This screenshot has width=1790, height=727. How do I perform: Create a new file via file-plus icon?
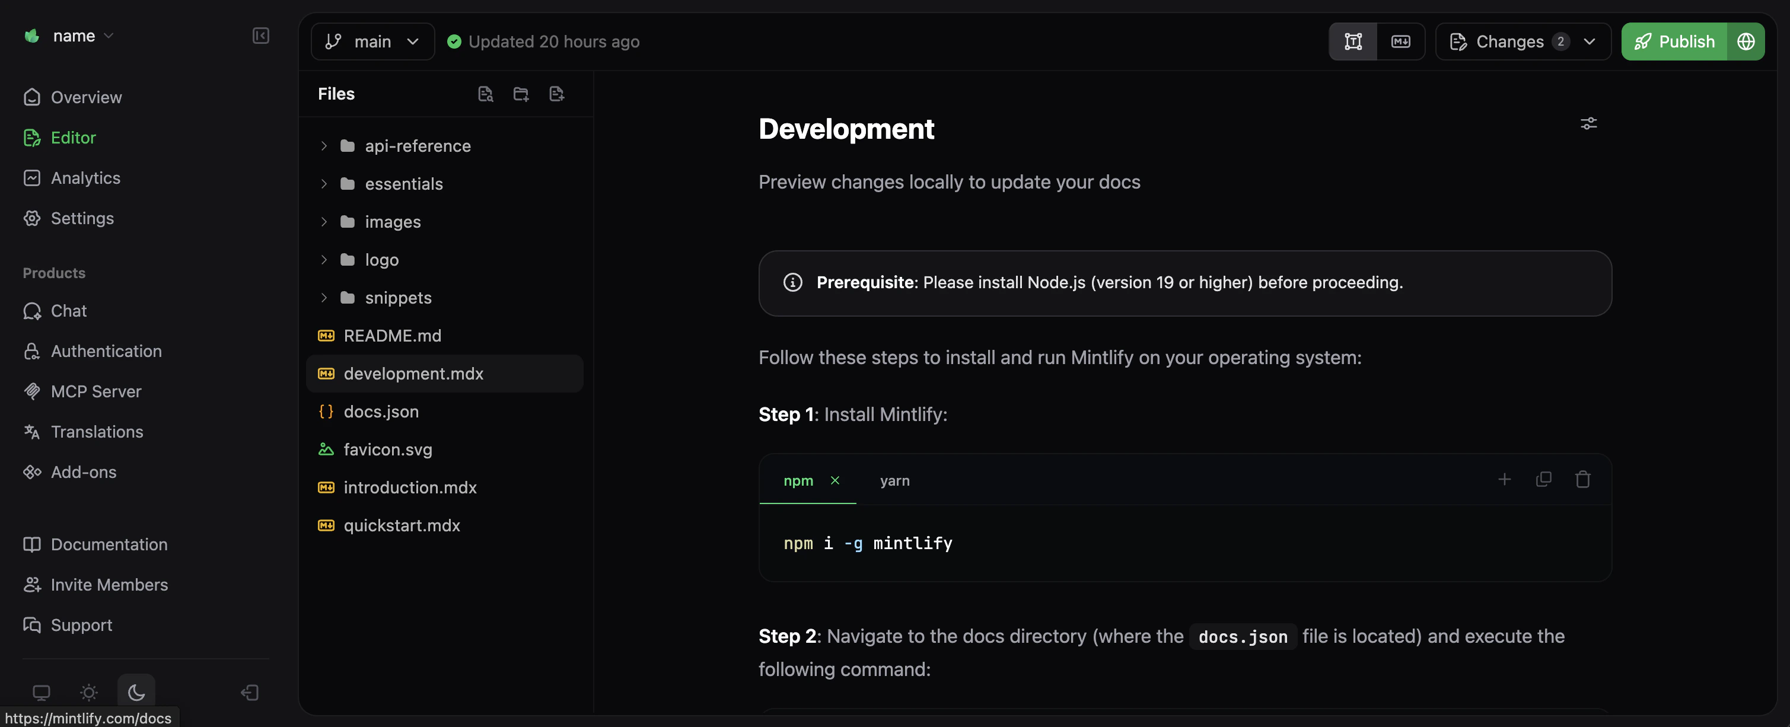tap(556, 93)
